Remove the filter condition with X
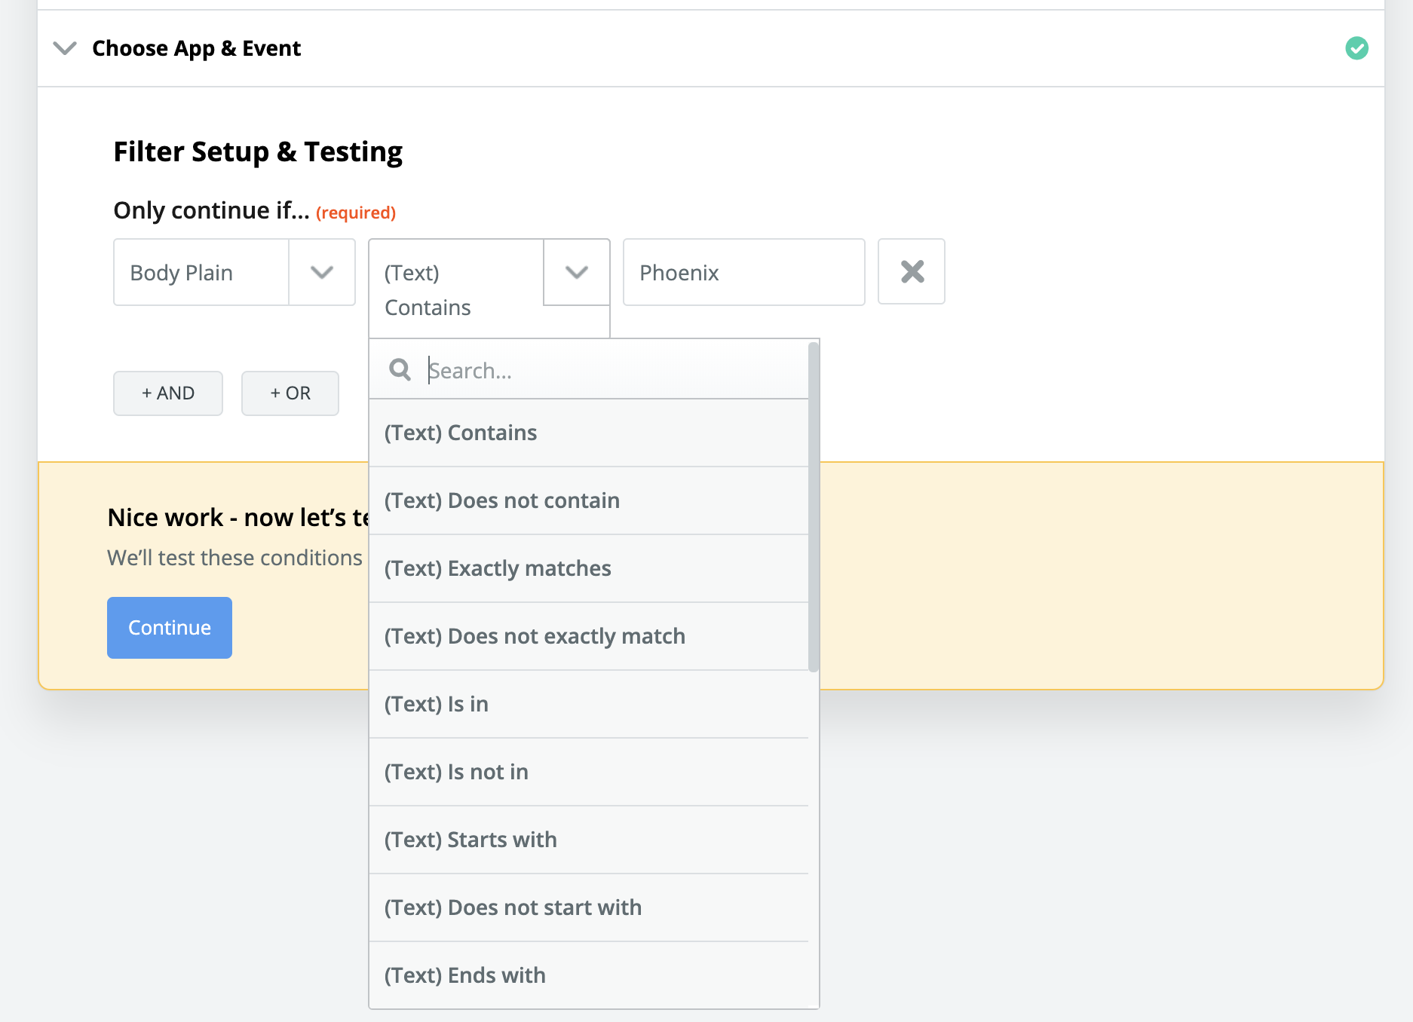Viewport: 1413px width, 1022px height. coord(912,272)
